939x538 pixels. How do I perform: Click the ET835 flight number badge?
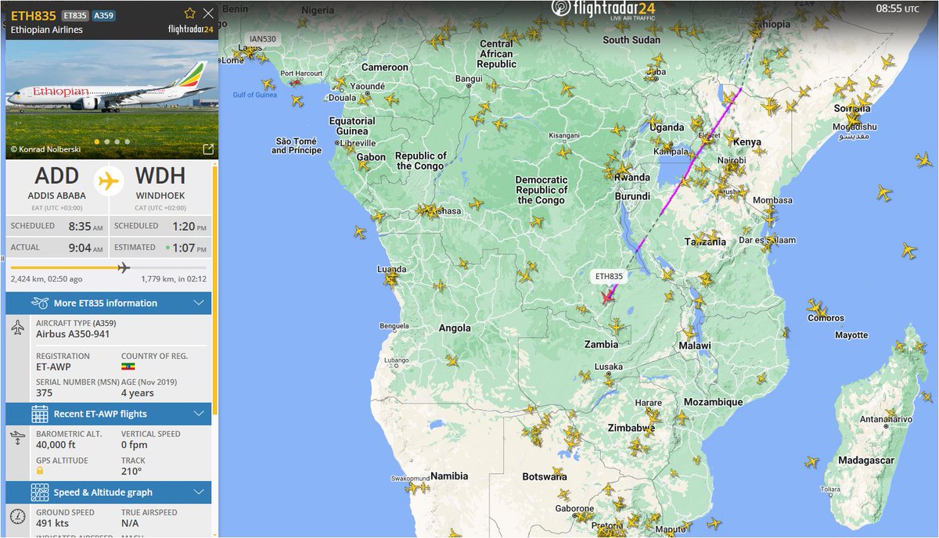pos(75,15)
